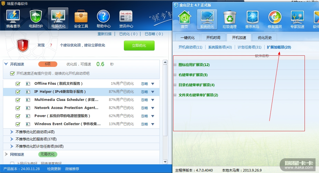Uncheck Multimedia Class Scheduler checkbox
The height and width of the screenshot is (173, 319).
coord(18,100)
